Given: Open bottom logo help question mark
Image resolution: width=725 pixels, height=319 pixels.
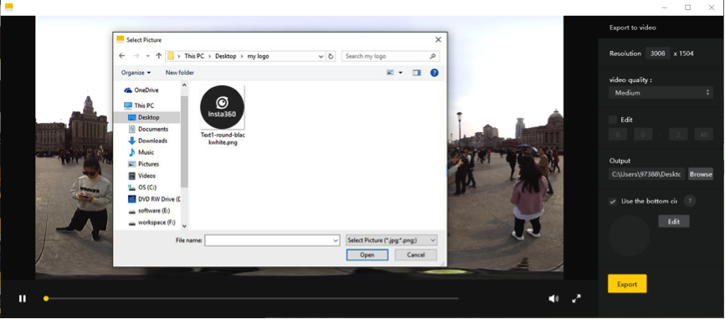Looking at the screenshot, I should click(689, 201).
